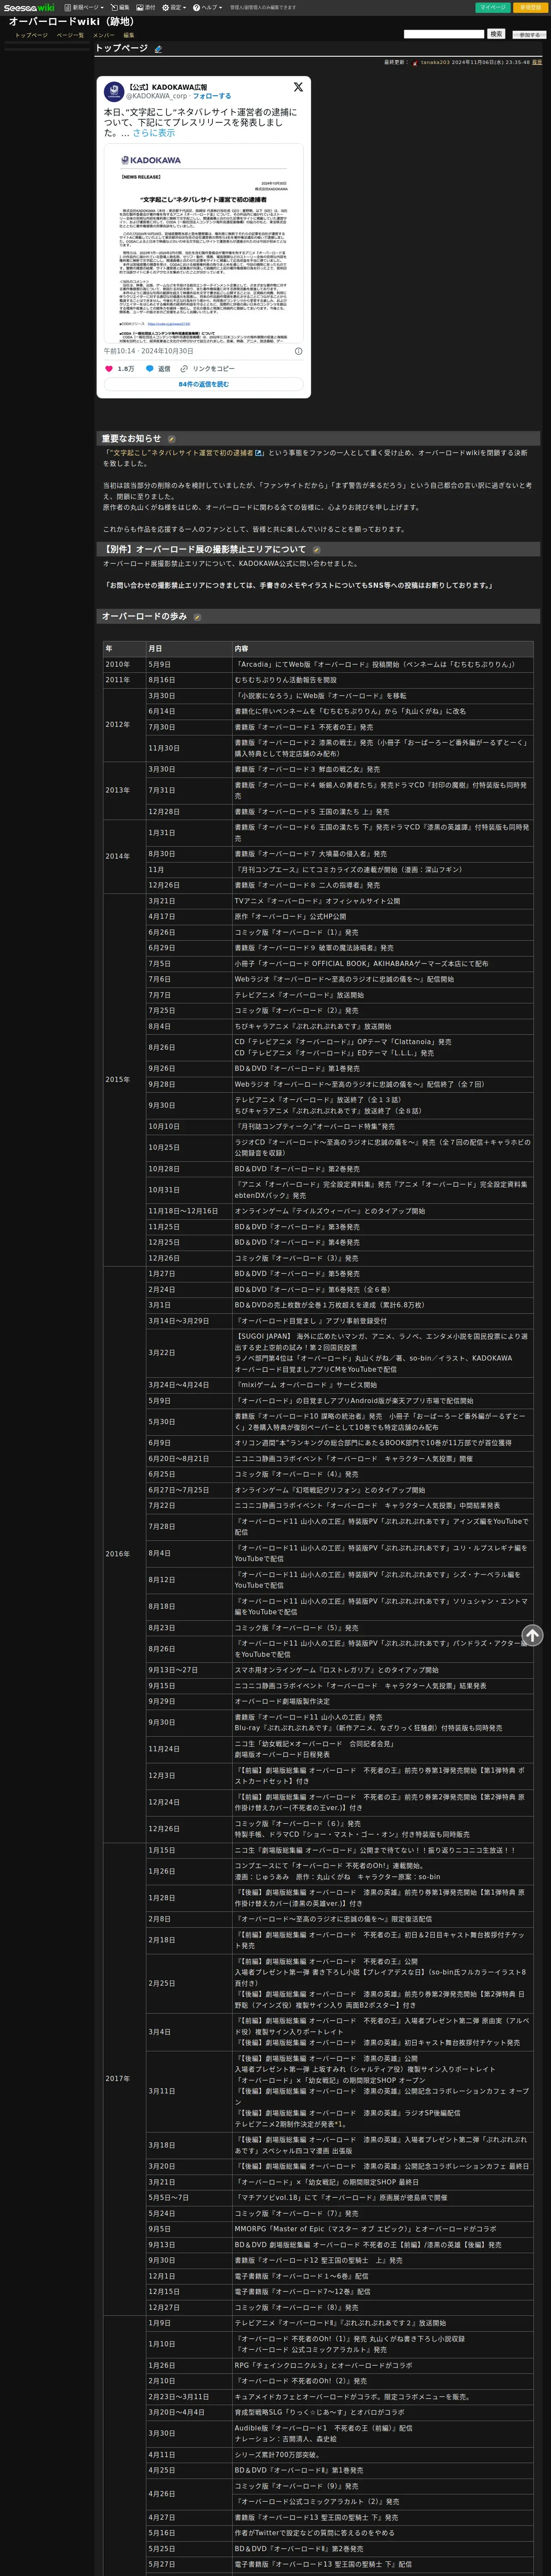Click the 編集 toolbar item
Image resolution: width=551 pixels, height=2576 pixels.
coord(120,7)
